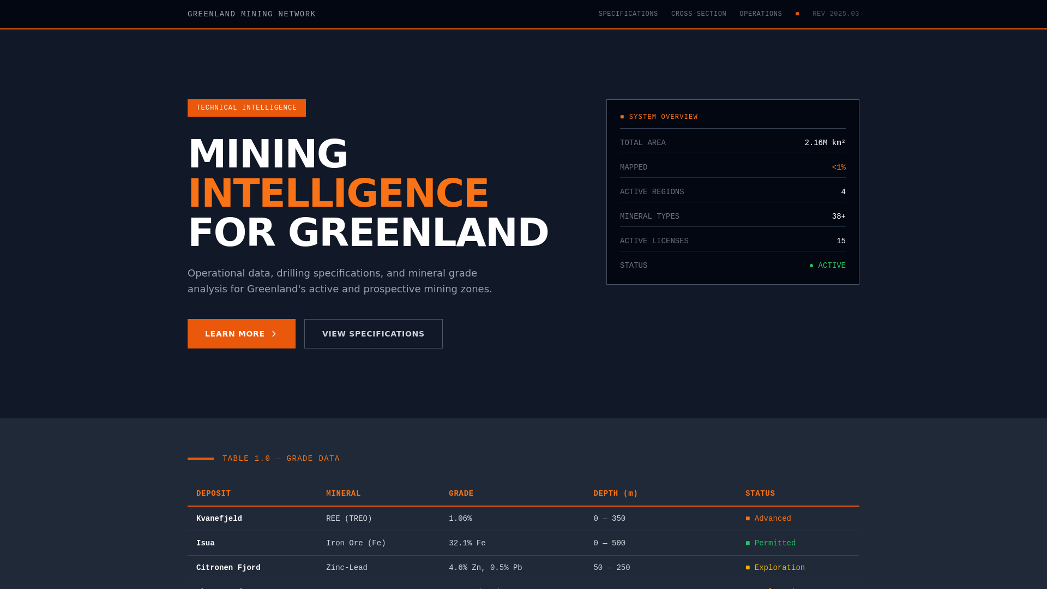Click the Active Licenses value 15

tap(841, 241)
